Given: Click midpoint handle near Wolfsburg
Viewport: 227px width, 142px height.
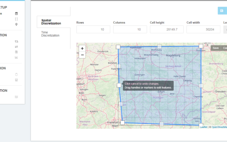Looking at the screenshot, I should point(159,47).
